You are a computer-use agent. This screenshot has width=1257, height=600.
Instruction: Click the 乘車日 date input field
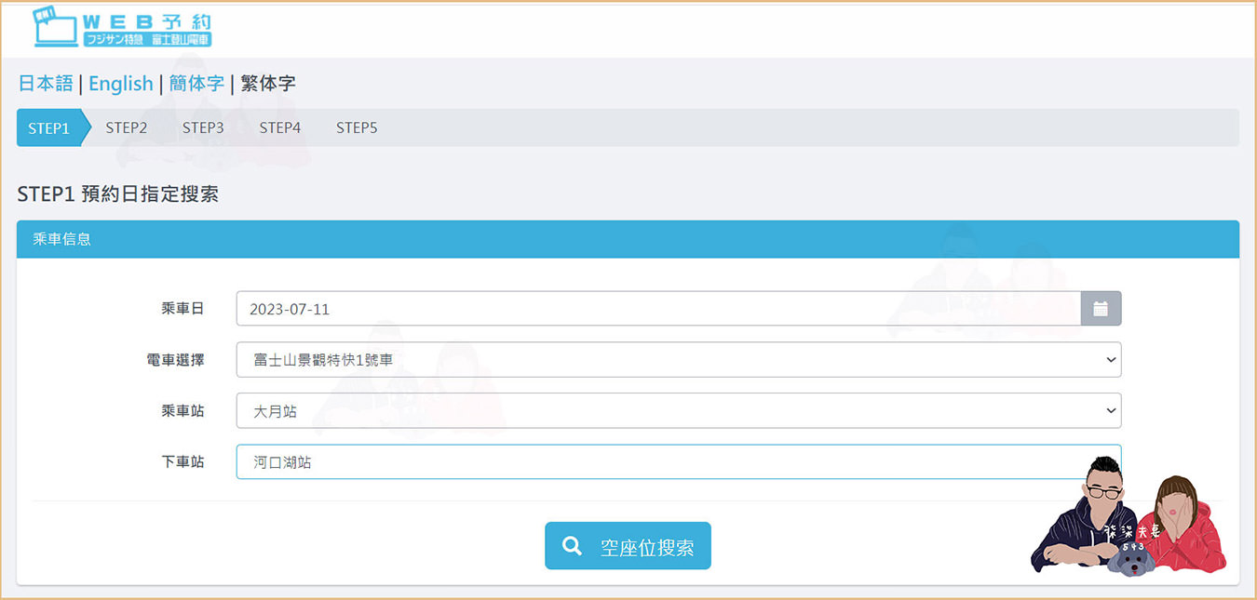pyautogui.click(x=657, y=309)
